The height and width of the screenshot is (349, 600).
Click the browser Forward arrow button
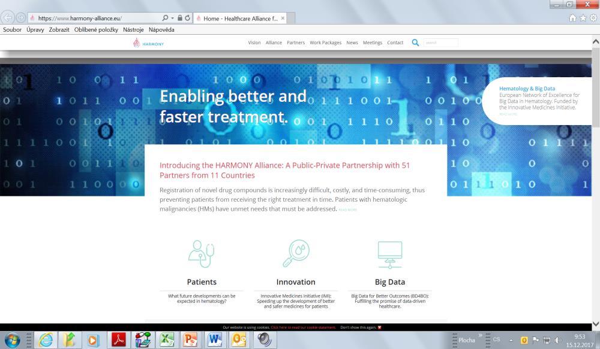[x=21, y=17]
